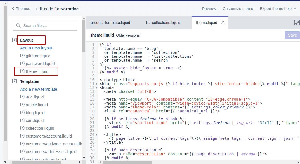Image resolution: width=300 pixels, height=164 pixels.
Task: Open the Older versions link
Action: coord(128,35)
